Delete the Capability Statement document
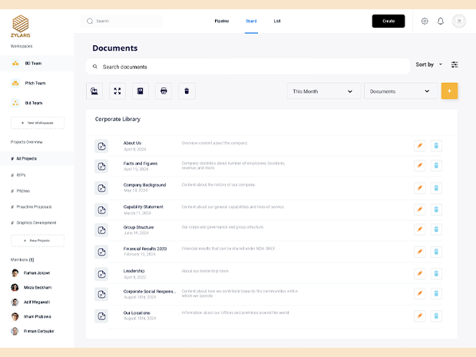476x357 pixels. [x=436, y=210]
